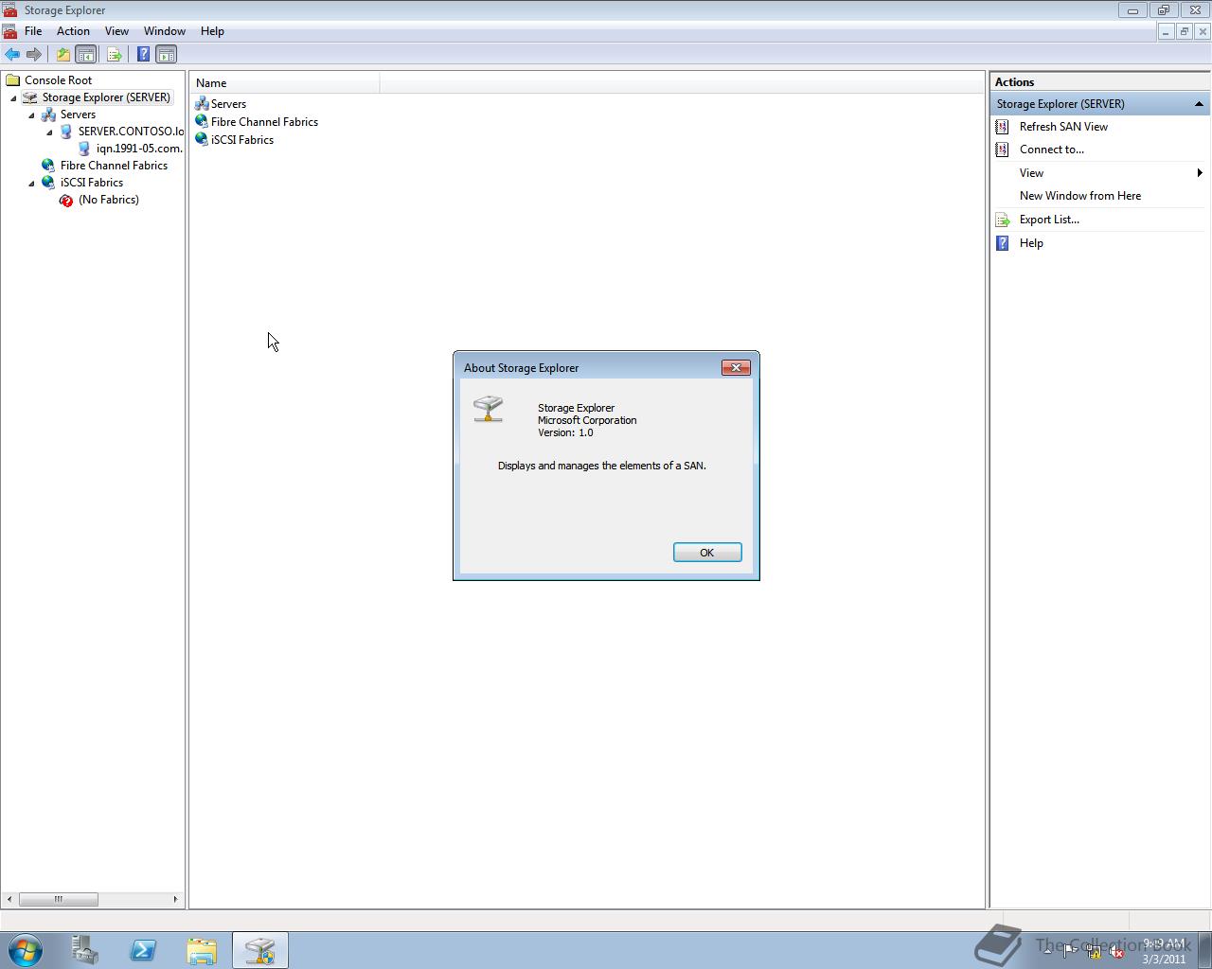Click iSCSI Fabrics globe icon in tree
1212x969 pixels.
coord(48,183)
